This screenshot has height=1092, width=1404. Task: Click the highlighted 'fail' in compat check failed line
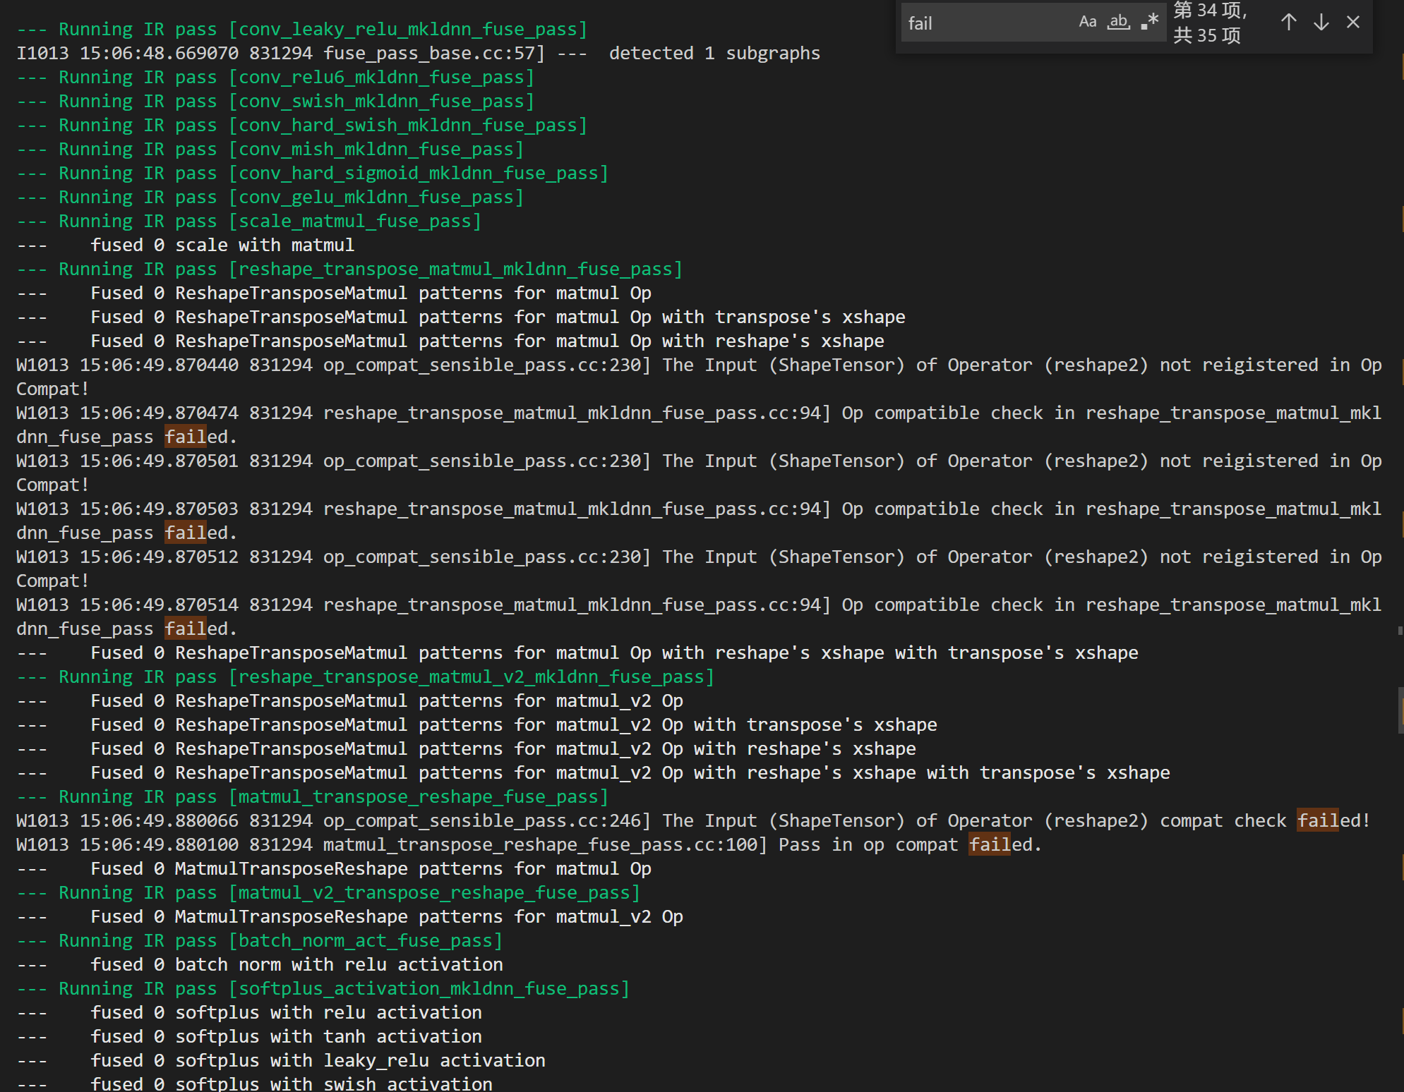point(1319,820)
